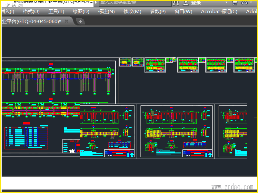Open a new drawing tab with plus
Viewport: 258px width, 193px height.
(80, 21)
